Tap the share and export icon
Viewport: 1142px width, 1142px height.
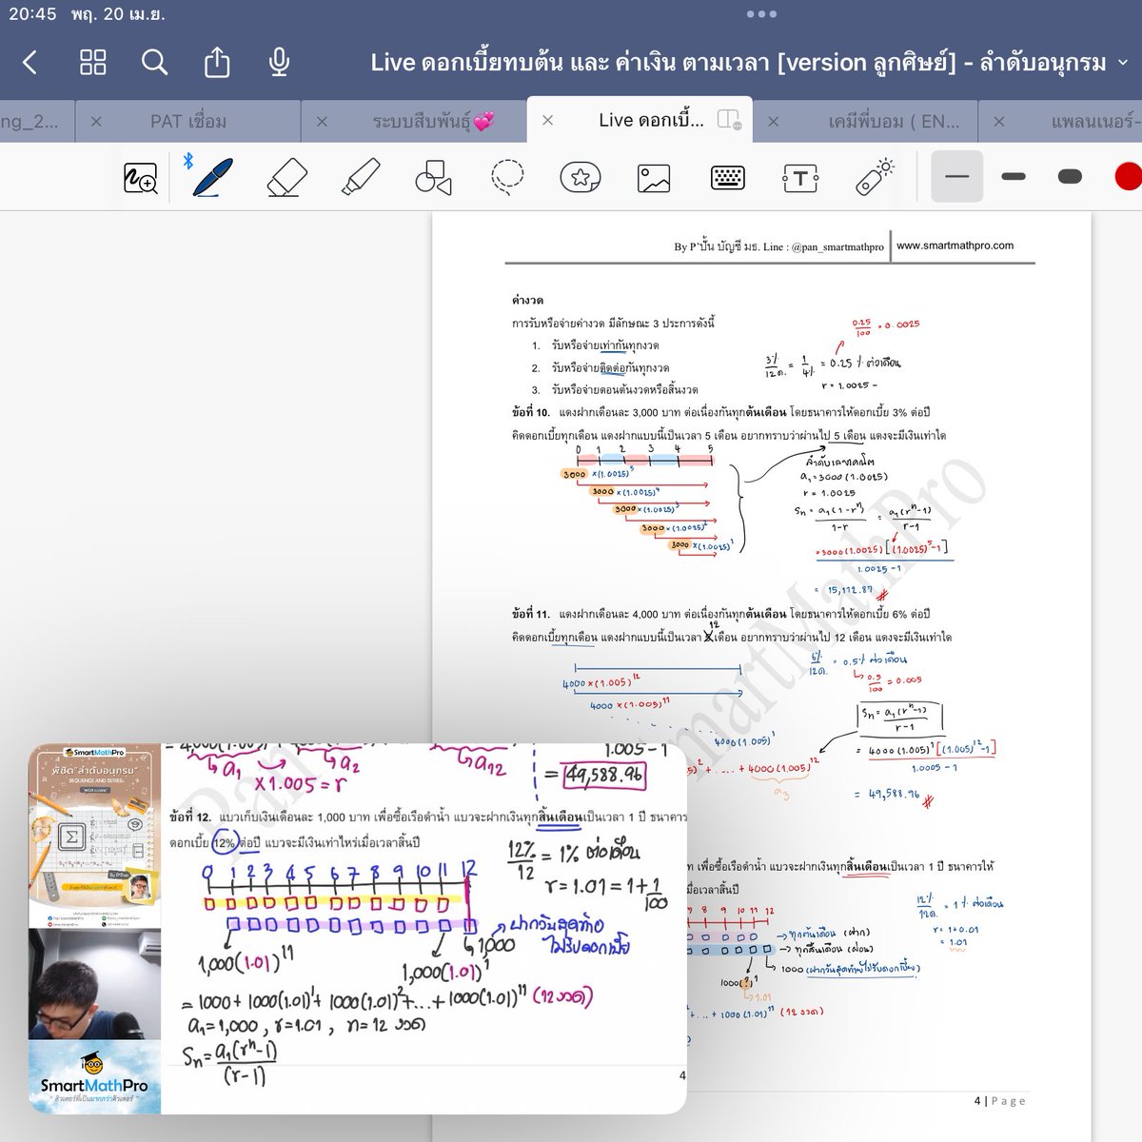[217, 62]
